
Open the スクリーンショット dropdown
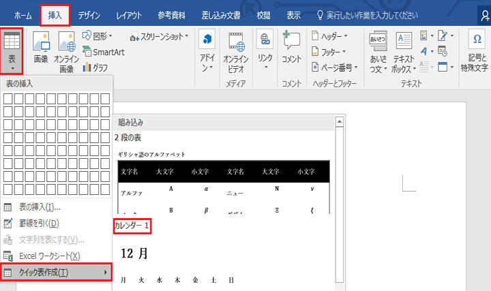[x=159, y=37]
